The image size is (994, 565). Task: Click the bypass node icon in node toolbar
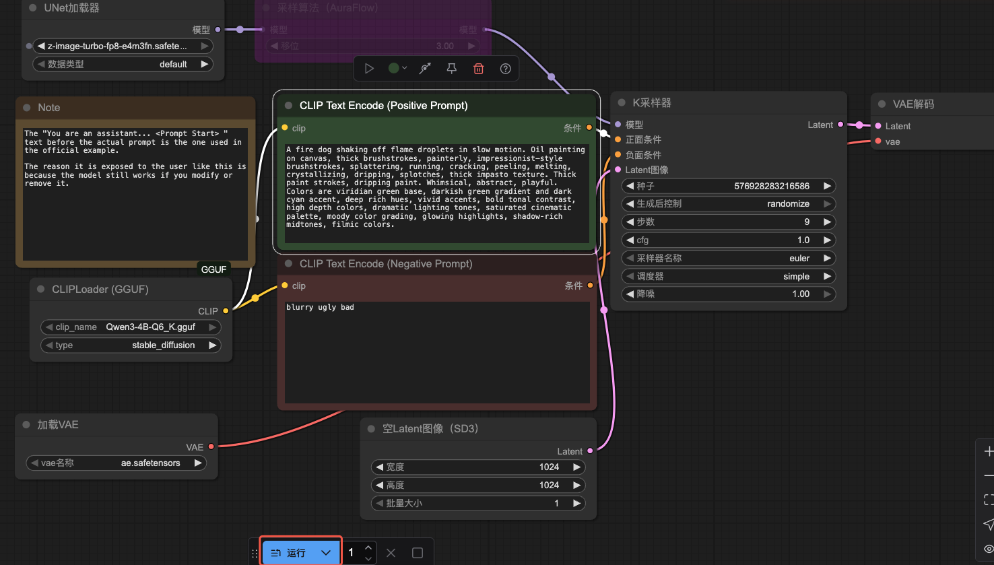tap(425, 69)
